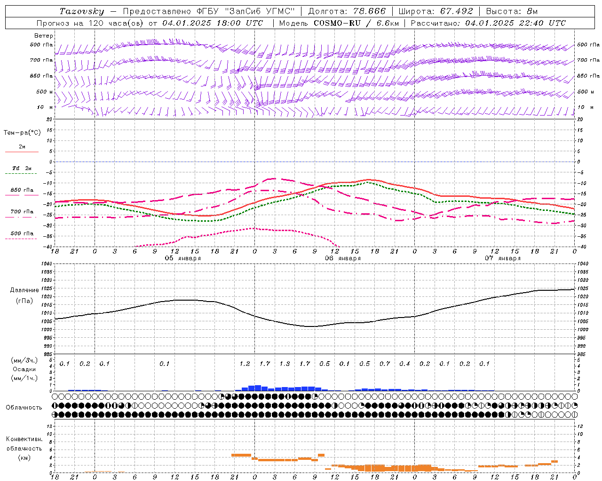Click the 700 гПа dash-dot legend line sample
The image size is (602, 481).
pyautogui.click(x=22, y=217)
